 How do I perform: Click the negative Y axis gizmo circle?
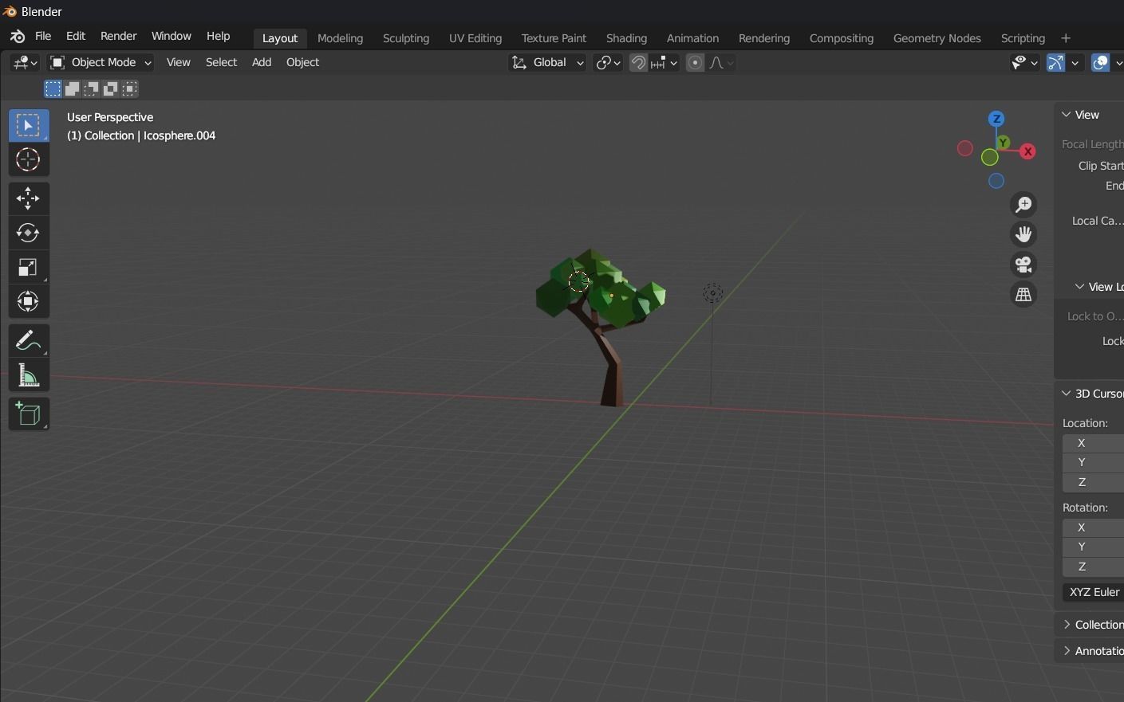[990, 158]
